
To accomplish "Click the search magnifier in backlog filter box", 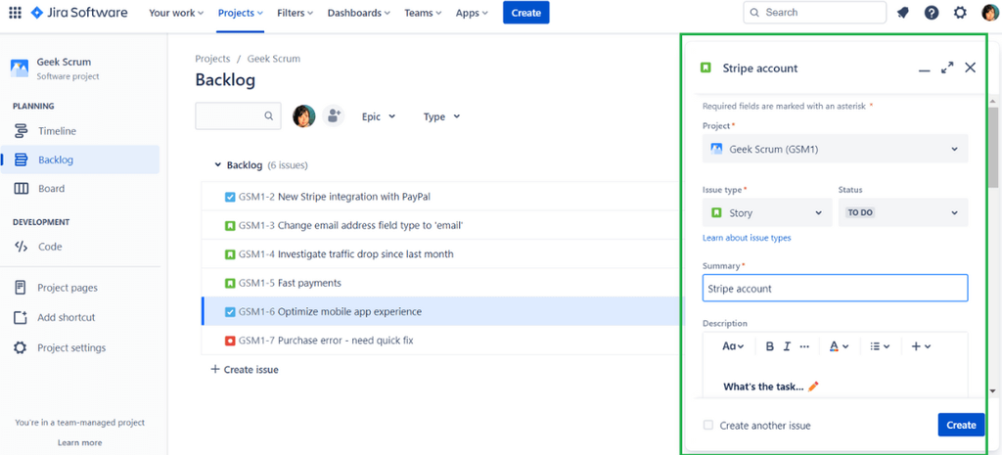I will (x=269, y=116).
